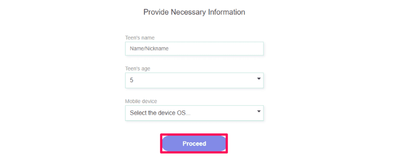Click the Teen's name label

click(x=140, y=38)
